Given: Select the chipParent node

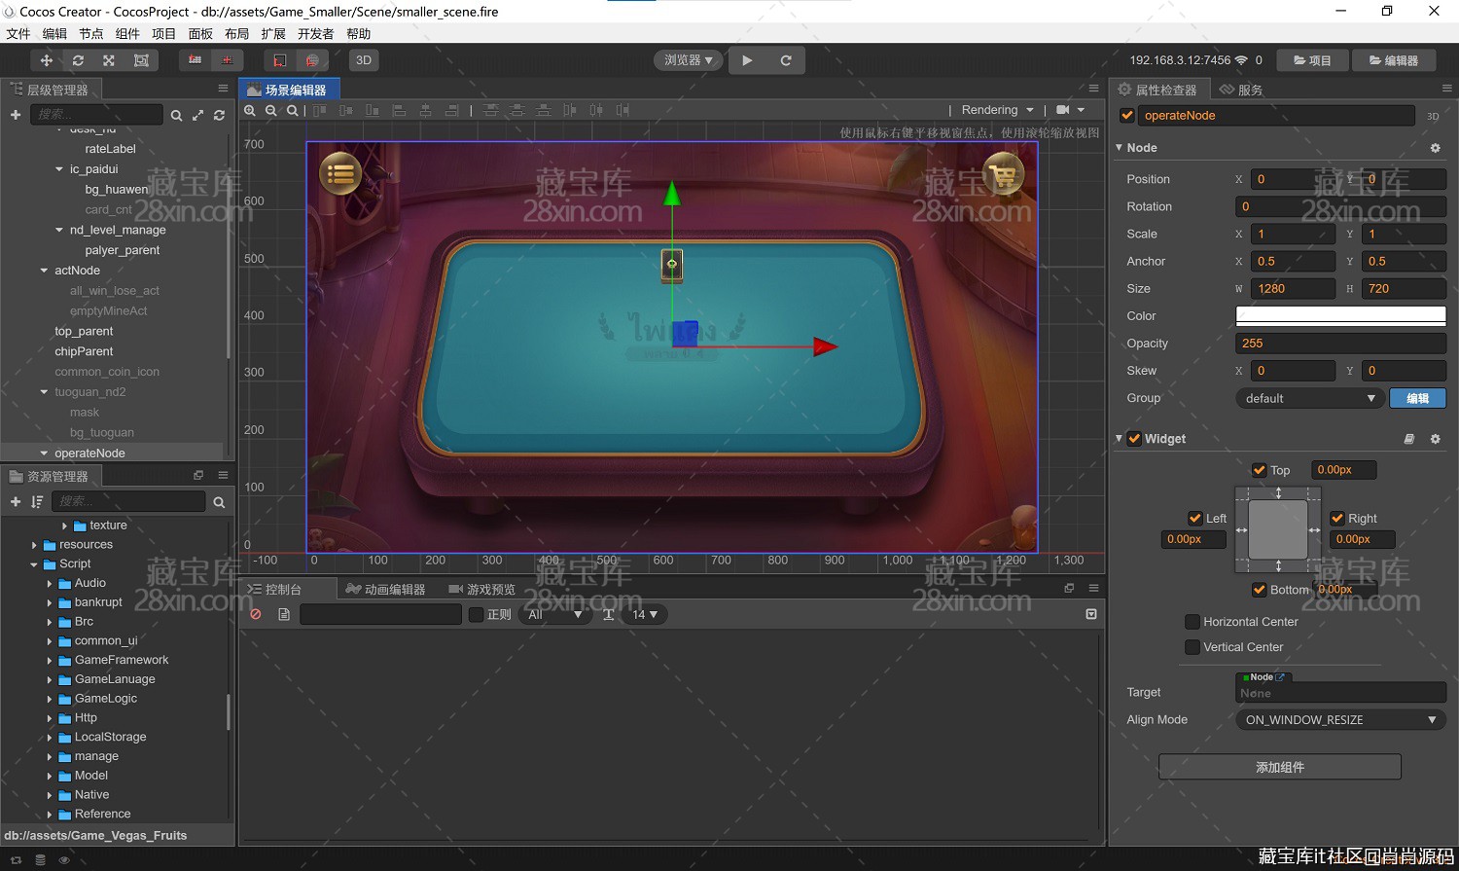Looking at the screenshot, I should (84, 351).
